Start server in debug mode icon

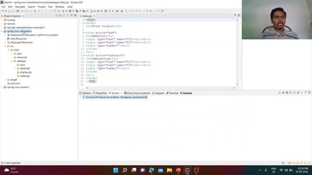[x=283, y=93]
